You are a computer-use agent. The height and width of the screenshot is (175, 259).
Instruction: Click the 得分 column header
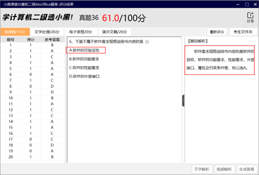pos(31,40)
